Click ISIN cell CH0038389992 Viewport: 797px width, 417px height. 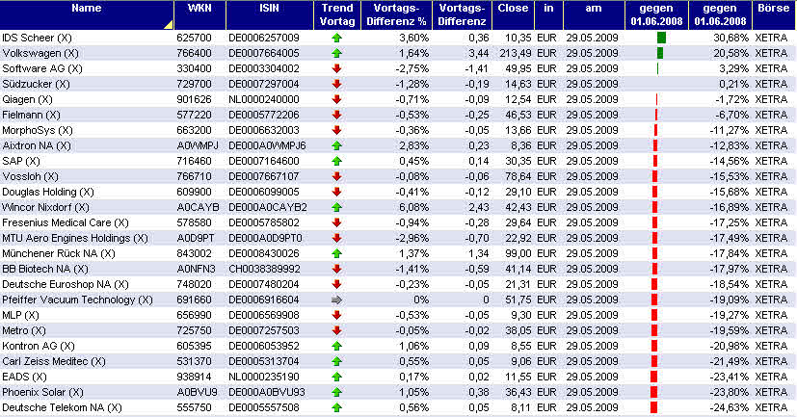click(264, 269)
